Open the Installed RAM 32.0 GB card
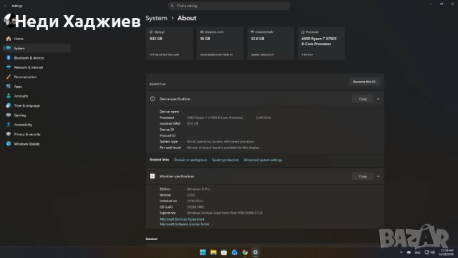Viewport: 458px width, 258px height. tap(271, 43)
